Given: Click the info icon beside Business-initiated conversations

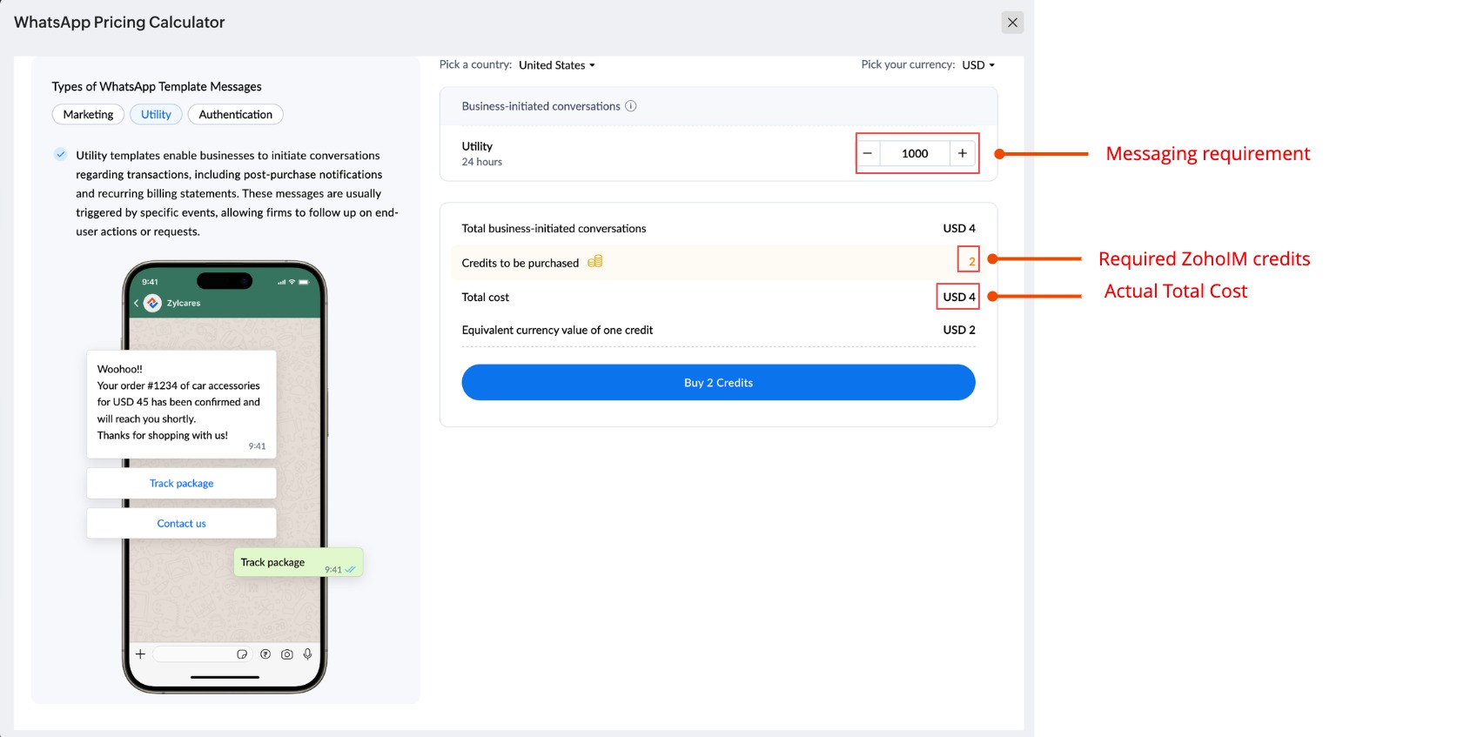Looking at the screenshot, I should [631, 106].
